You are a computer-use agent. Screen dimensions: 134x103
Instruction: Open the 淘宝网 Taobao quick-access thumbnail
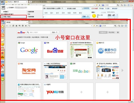[29, 71]
